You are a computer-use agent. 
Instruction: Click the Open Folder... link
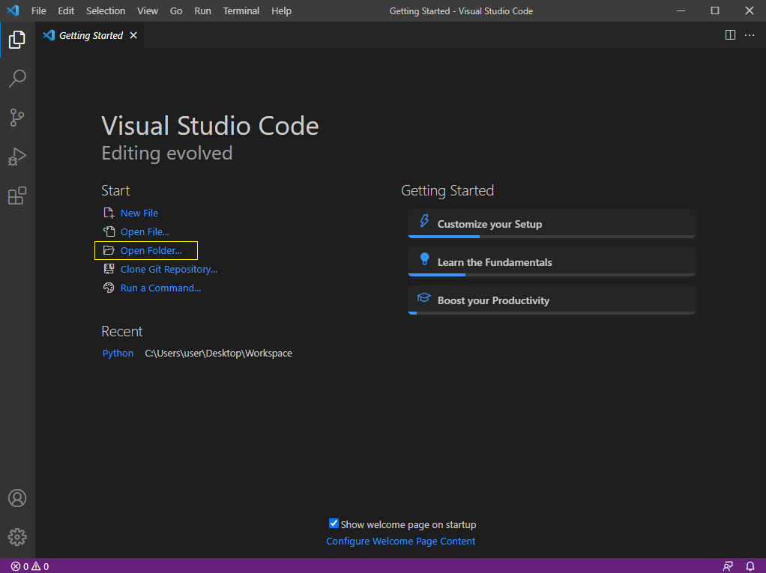(151, 250)
